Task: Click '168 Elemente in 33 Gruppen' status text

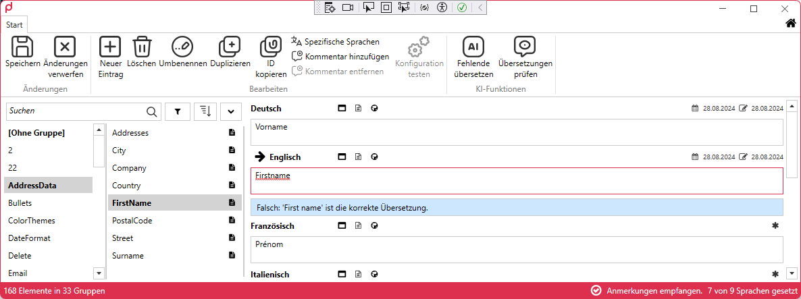Action: 55,291
